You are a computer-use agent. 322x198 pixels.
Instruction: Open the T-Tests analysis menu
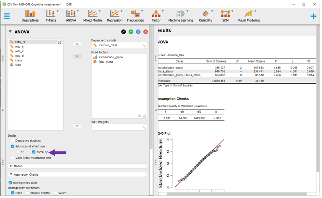(51, 16)
